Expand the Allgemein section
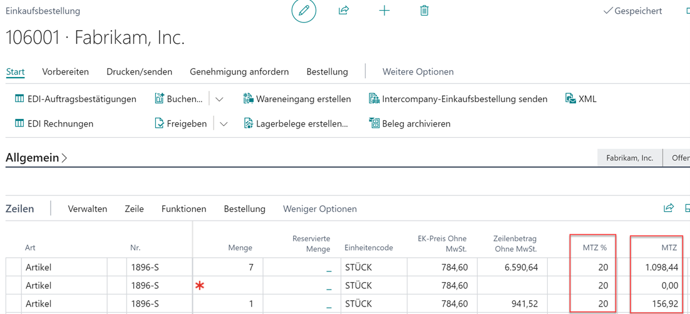This screenshot has height=314, width=690. (36, 158)
